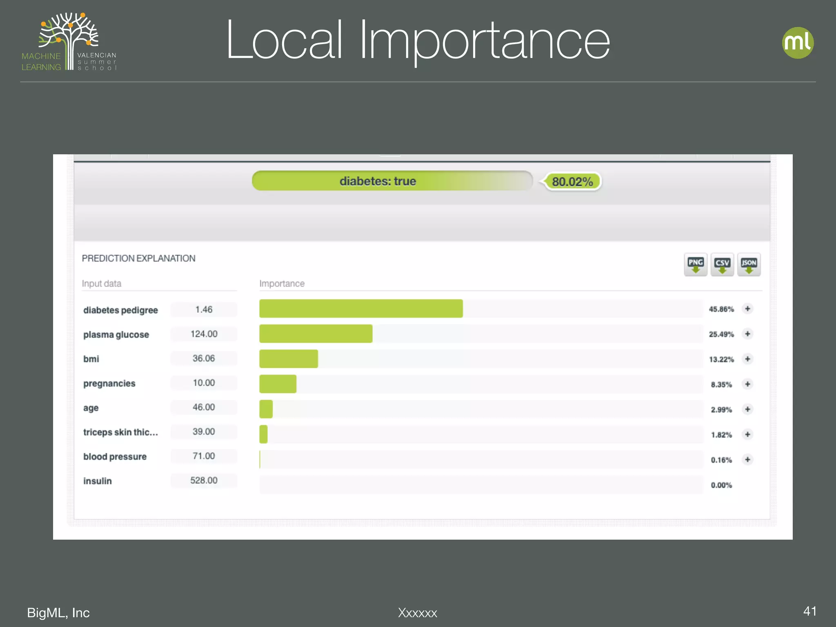Click the diabetes pedigree value 1.46 field
836x627 pixels.
pyautogui.click(x=204, y=309)
